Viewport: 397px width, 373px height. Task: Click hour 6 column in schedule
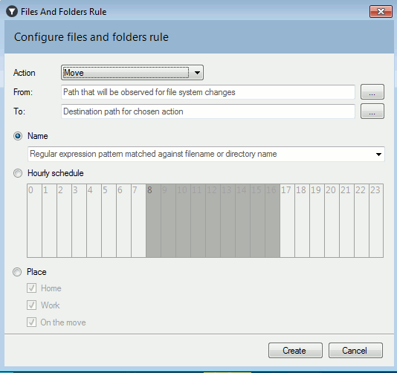(124, 221)
